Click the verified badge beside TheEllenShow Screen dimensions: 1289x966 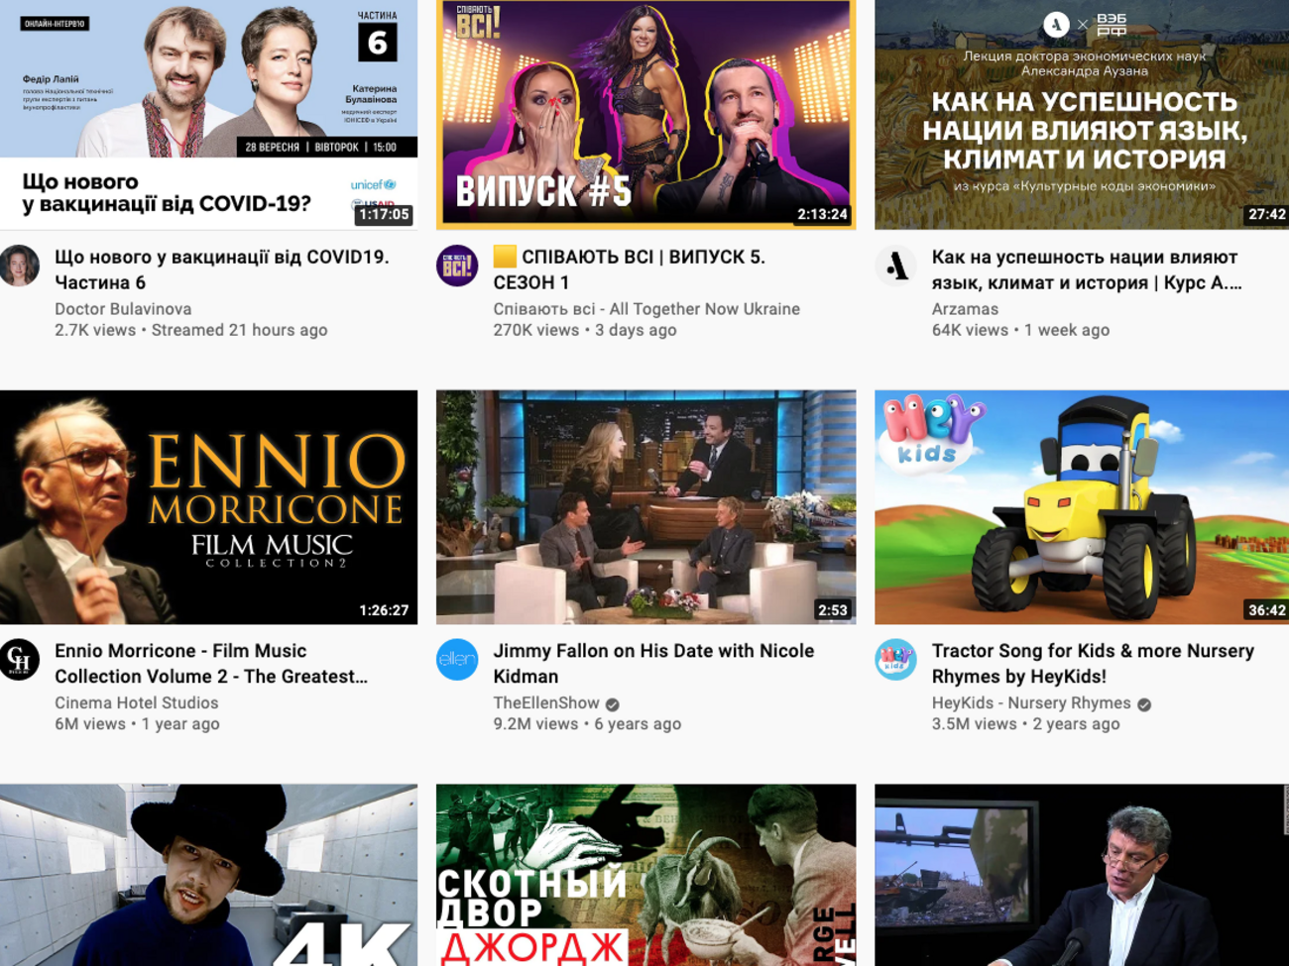[613, 704]
